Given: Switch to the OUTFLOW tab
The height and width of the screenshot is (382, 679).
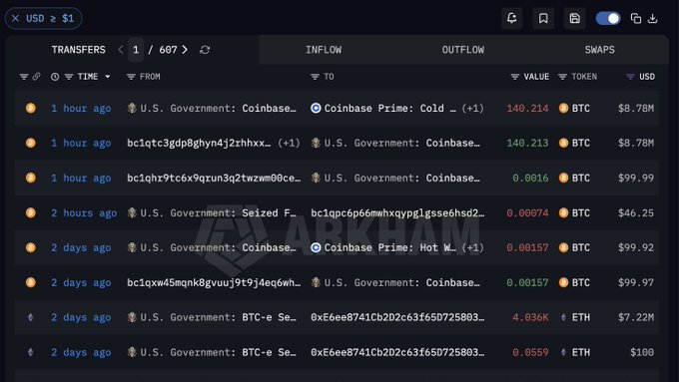Looking at the screenshot, I should coord(463,50).
